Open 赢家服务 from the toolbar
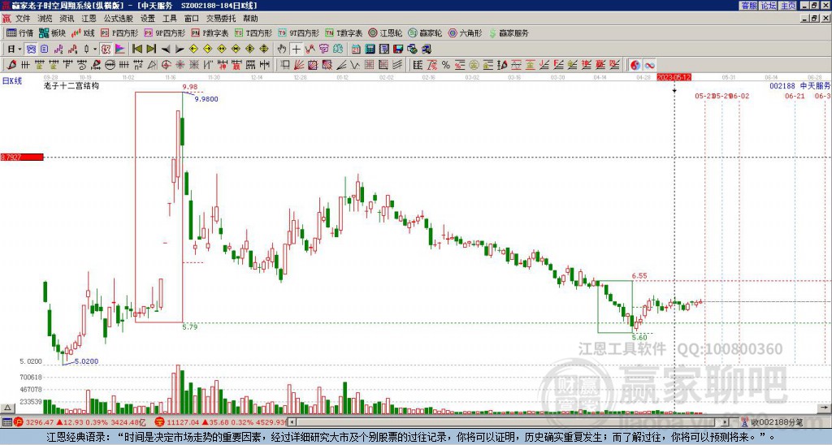Screen dimensions: 832x445 click(509, 32)
